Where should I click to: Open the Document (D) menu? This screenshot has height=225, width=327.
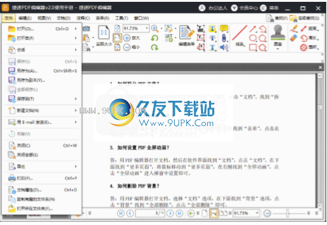coord(64,18)
